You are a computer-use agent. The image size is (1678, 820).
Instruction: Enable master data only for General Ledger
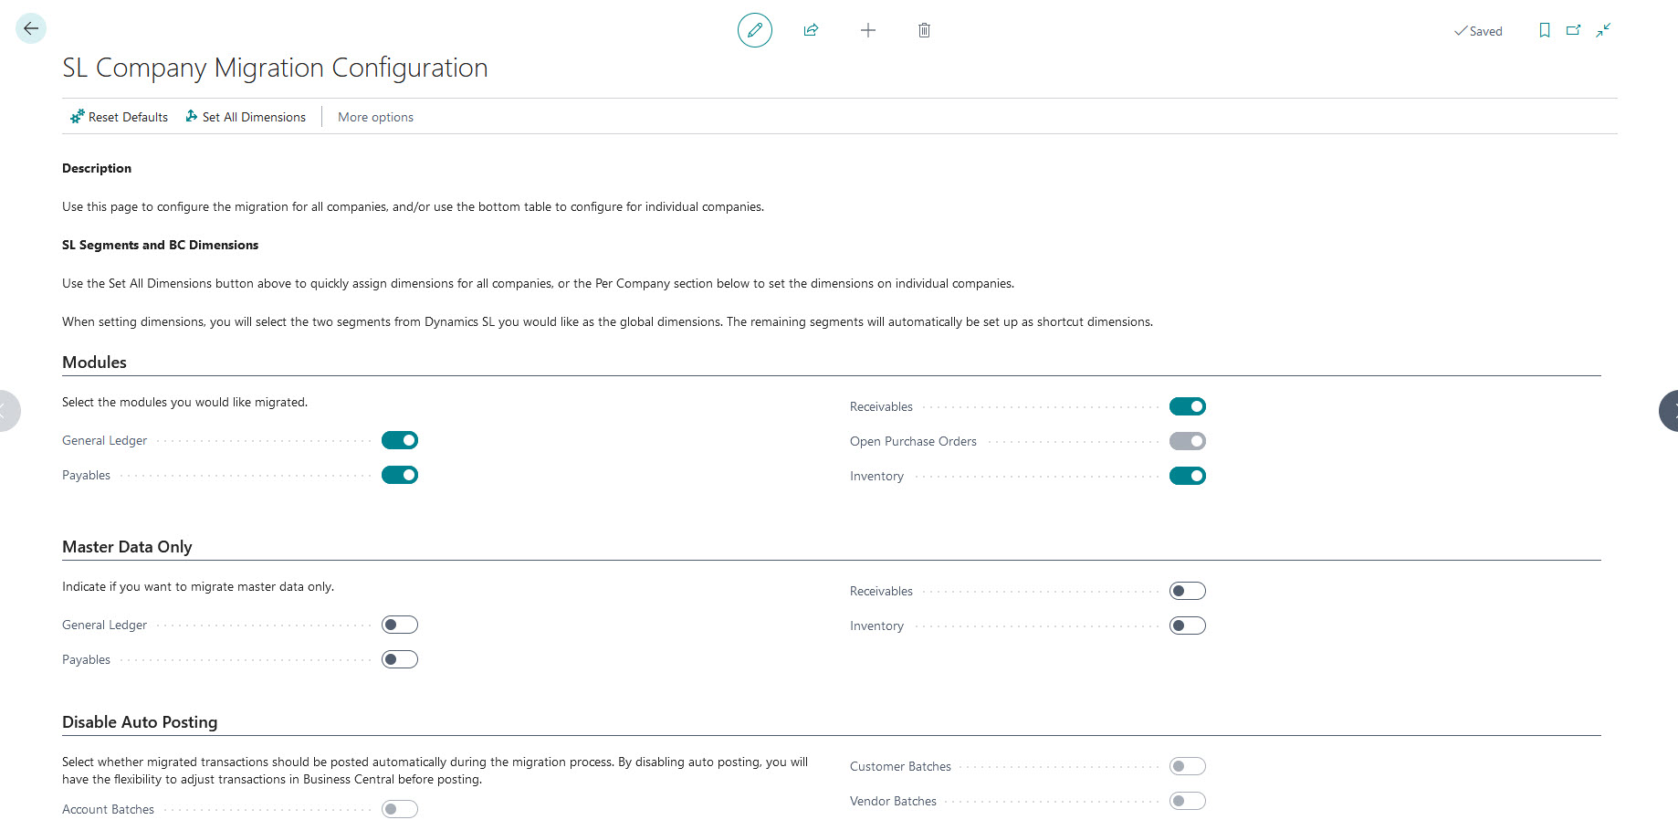pos(400,625)
